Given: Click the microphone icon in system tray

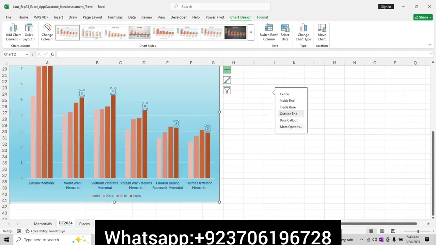Looking at the screenshot, I should (394, 240).
